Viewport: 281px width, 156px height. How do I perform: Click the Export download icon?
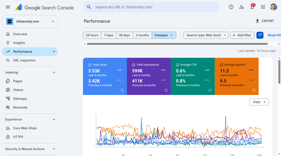(x=257, y=21)
